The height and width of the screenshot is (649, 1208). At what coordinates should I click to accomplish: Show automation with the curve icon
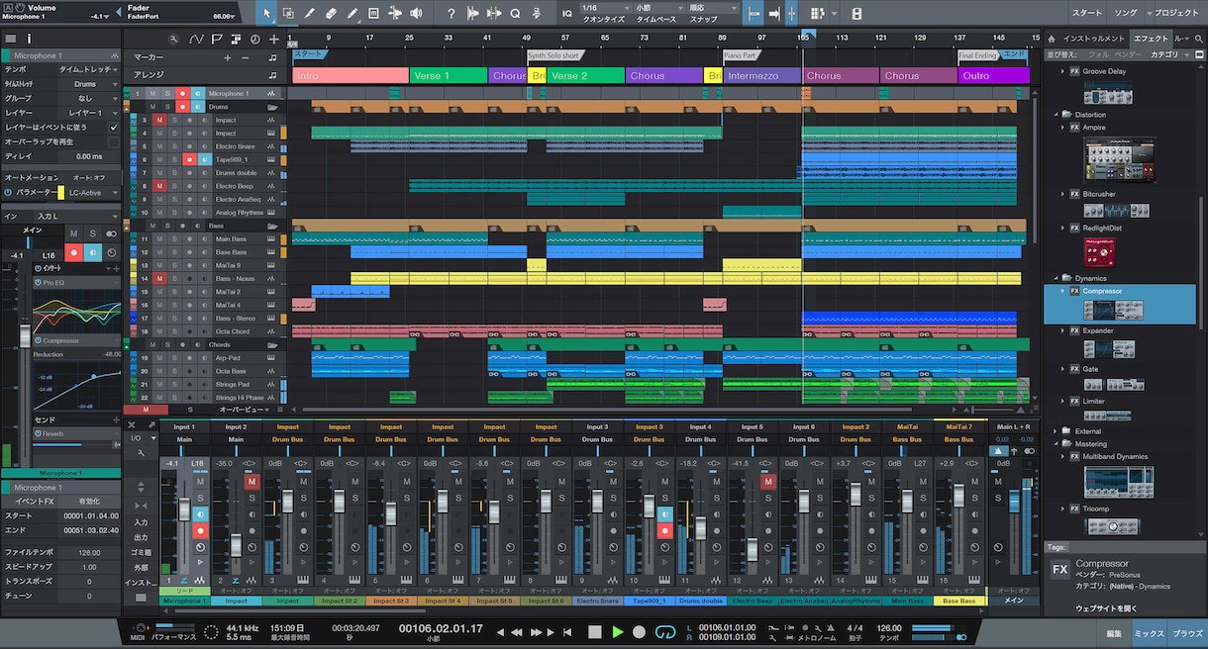click(195, 39)
